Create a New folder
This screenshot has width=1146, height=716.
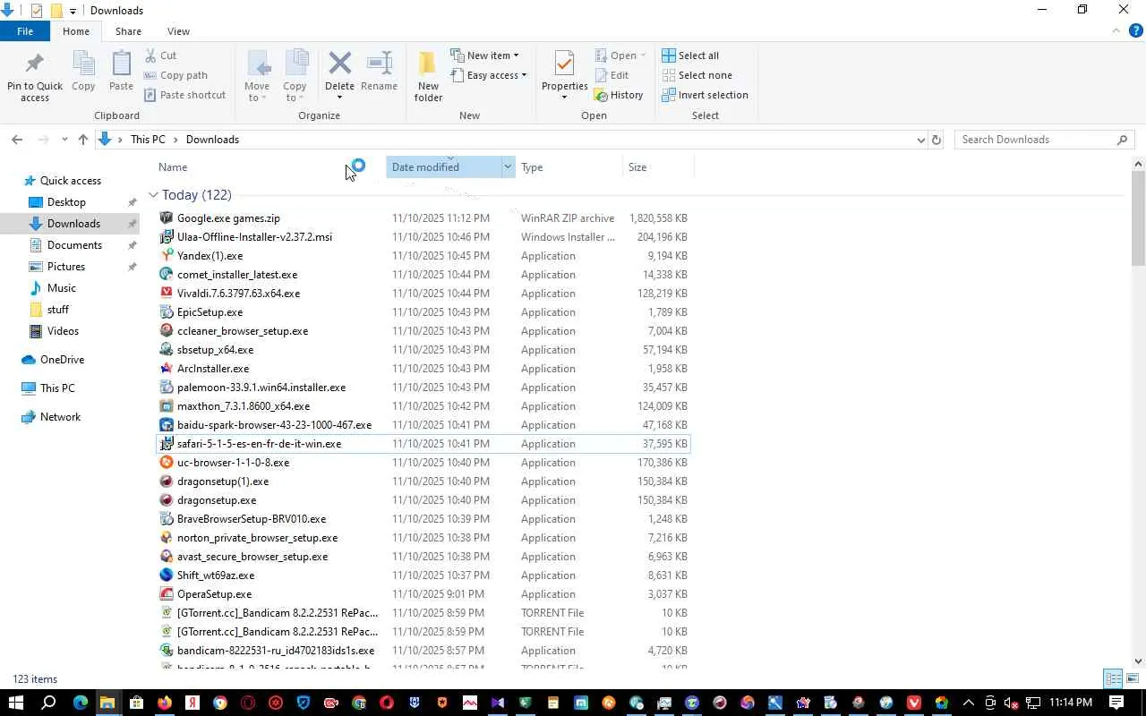click(428, 77)
